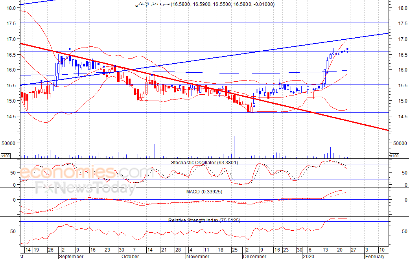Image resolution: width=409 pixels, height=259 pixels.
Task: Click the February month label
Action: (x=375, y=256)
